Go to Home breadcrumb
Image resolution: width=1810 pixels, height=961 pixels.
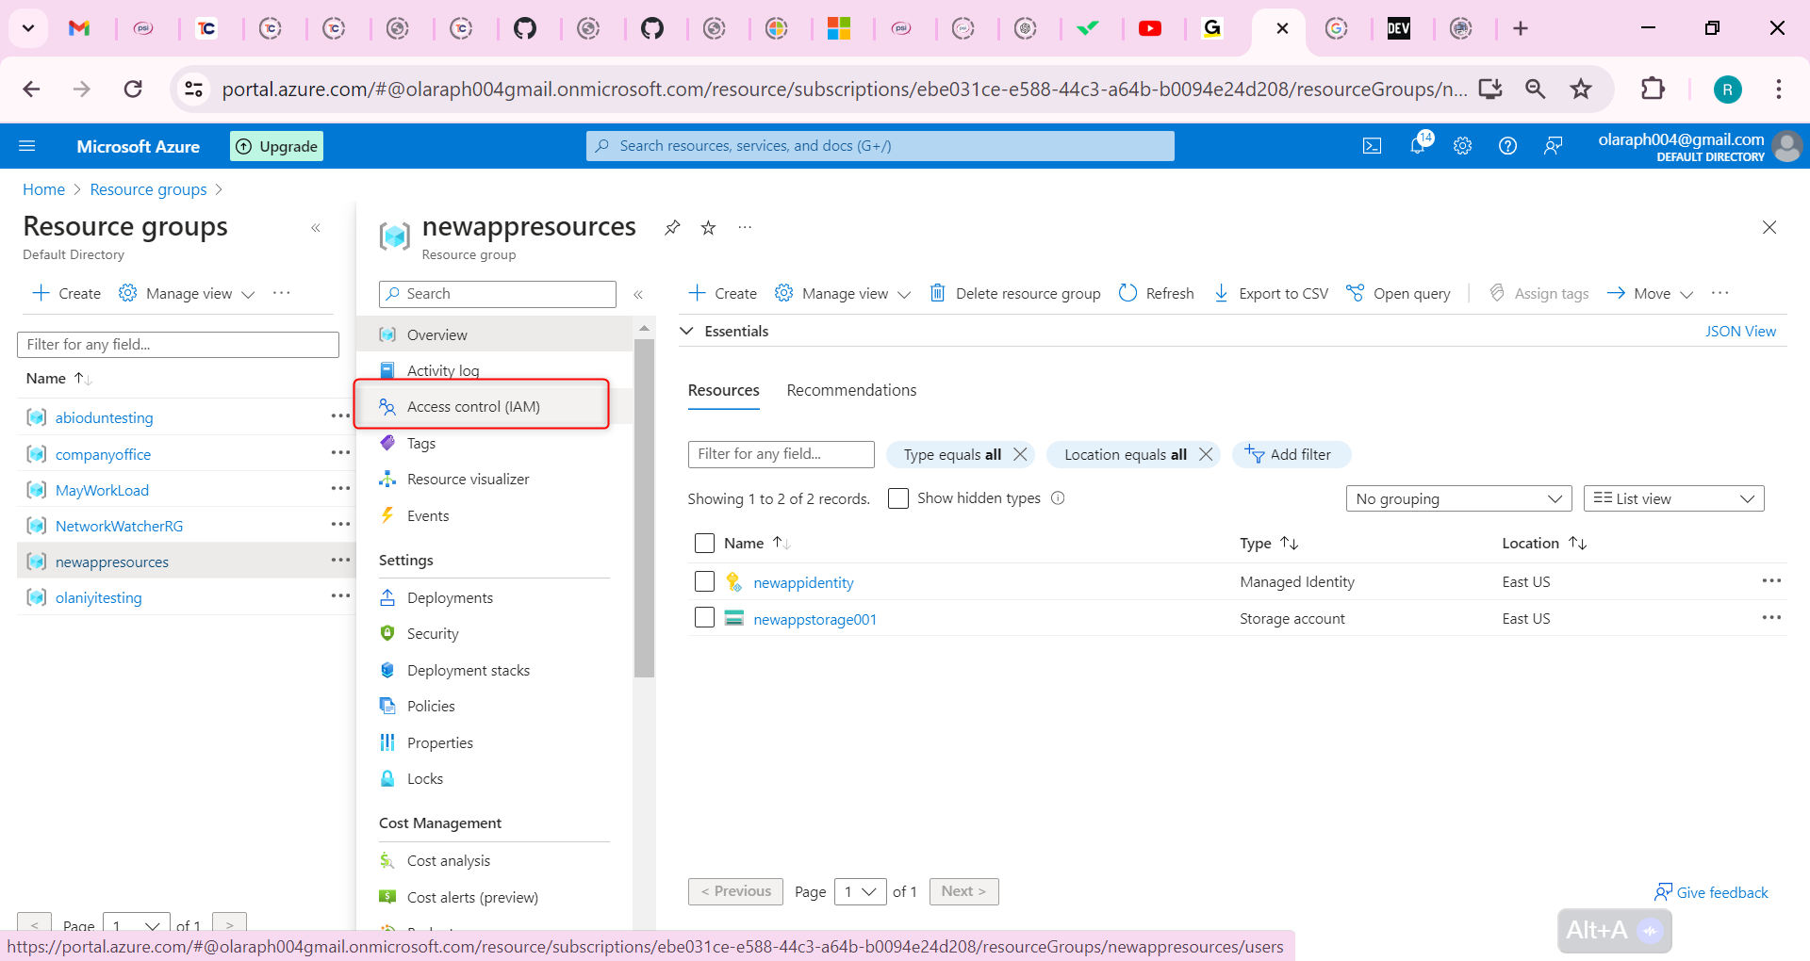(43, 189)
